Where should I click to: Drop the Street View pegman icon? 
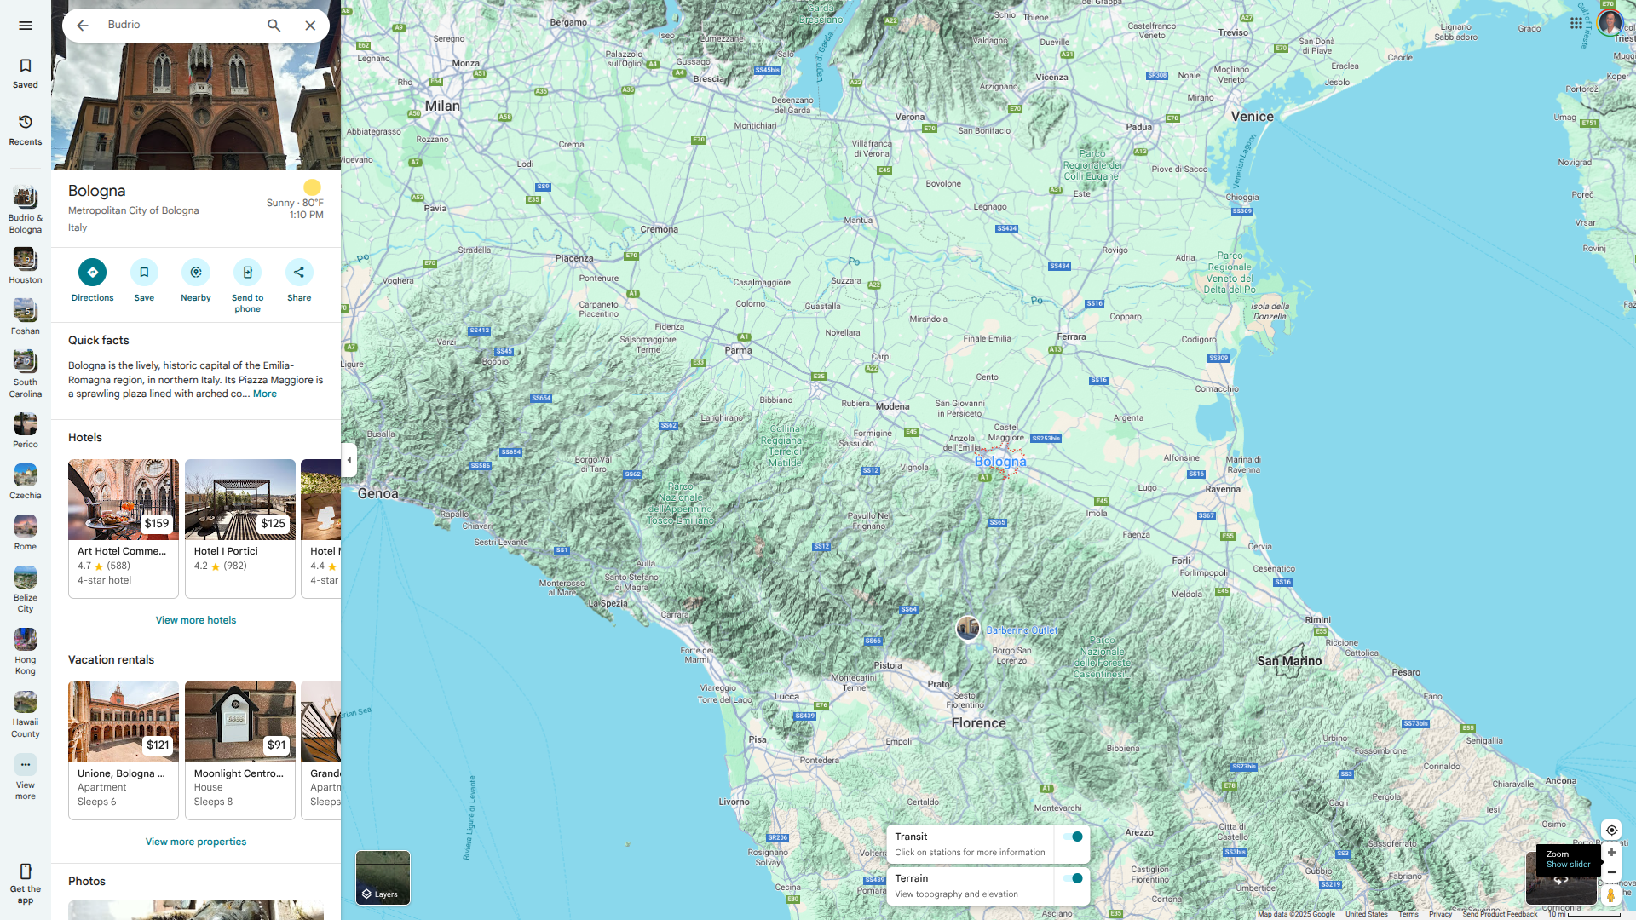point(1610,895)
